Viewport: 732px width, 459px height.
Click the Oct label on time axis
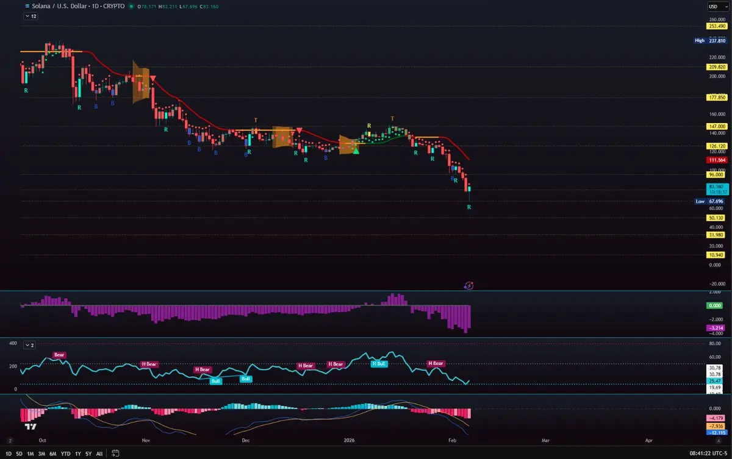click(x=41, y=439)
